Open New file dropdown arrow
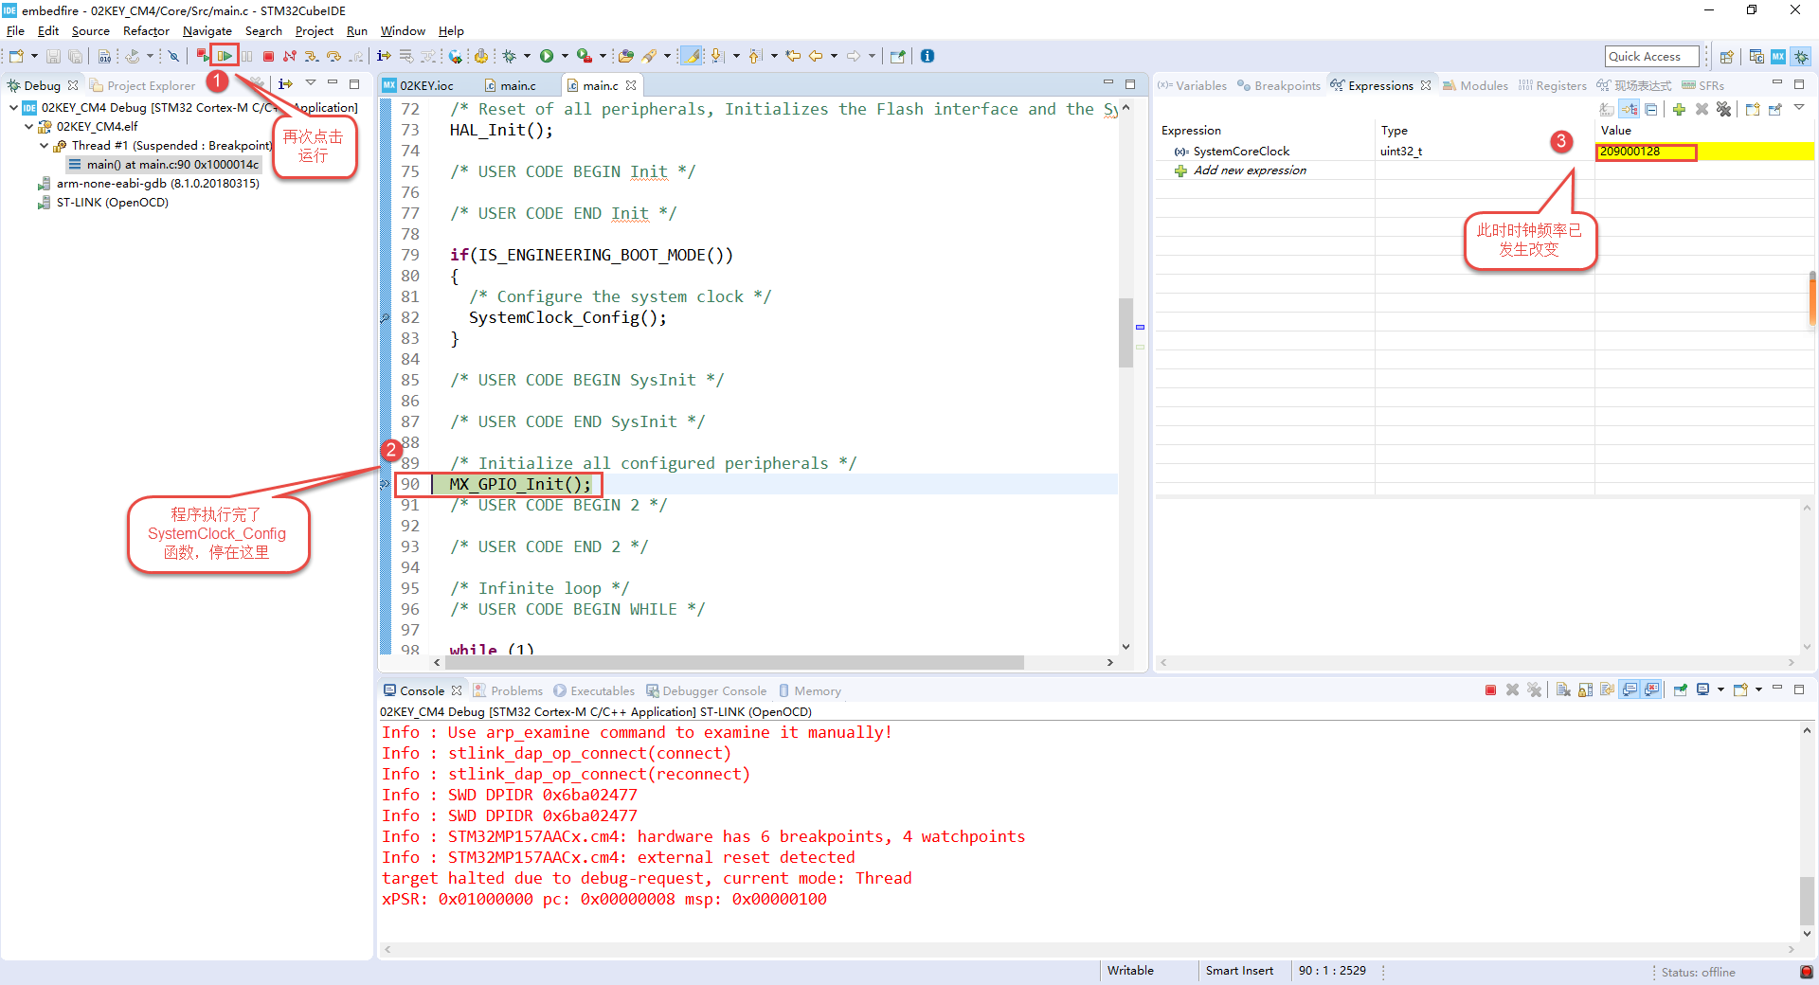Screen dimensions: 1819x985 34,56
